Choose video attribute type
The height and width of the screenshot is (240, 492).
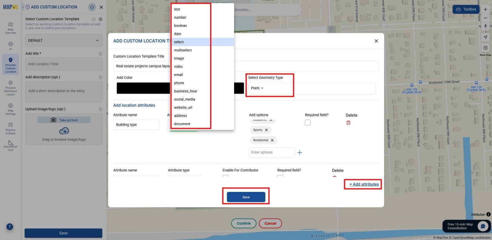tap(202, 67)
